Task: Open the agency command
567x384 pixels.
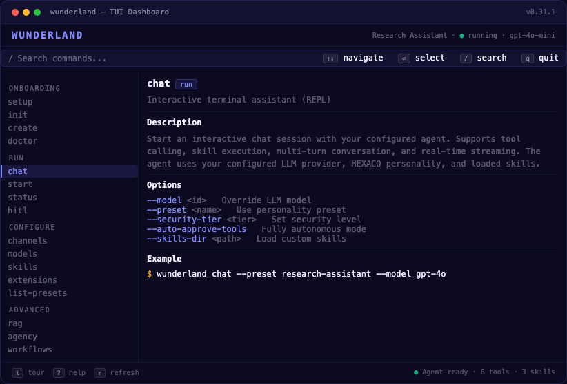Action: click(23, 337)
